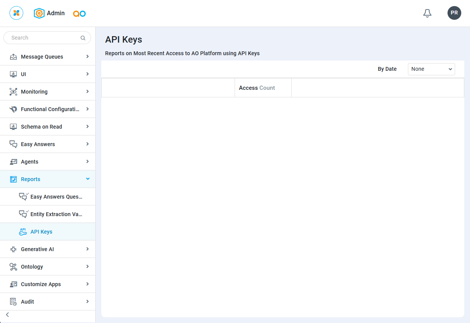The height and width of the screenshot is (323, 470).
Task: Expand the Message Queues section
Action: coord(88,57)
